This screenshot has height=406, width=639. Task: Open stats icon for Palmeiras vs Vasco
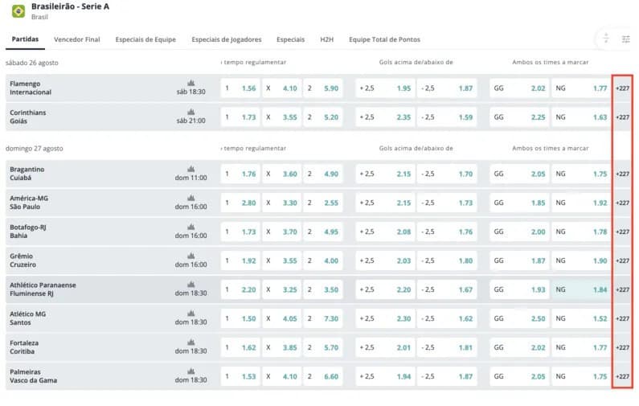190,371
